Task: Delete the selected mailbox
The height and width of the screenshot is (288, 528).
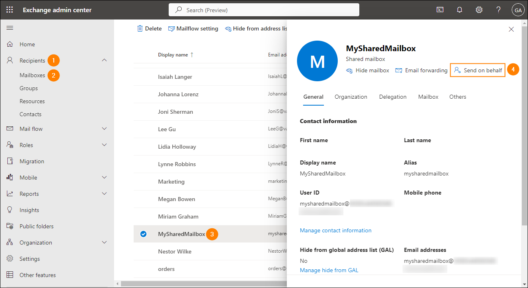Action: click(x=150, y=28)
